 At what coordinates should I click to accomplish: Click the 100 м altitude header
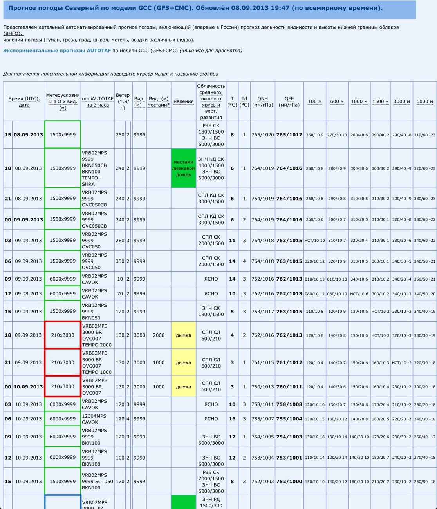(x=314, y=101)
